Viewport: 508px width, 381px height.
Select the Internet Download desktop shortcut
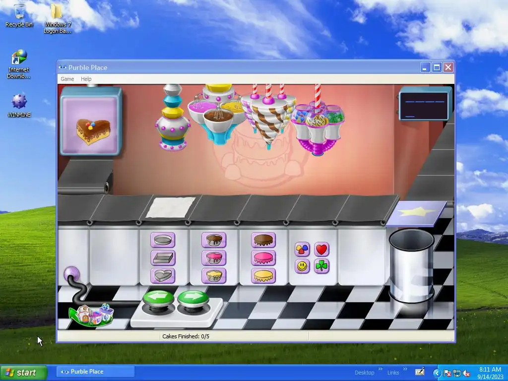(x=18, y=64)
